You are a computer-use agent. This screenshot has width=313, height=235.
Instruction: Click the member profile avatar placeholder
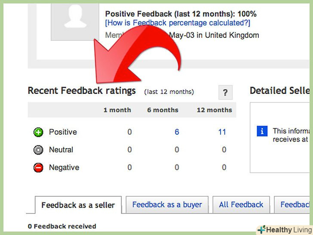pos(75,19)
